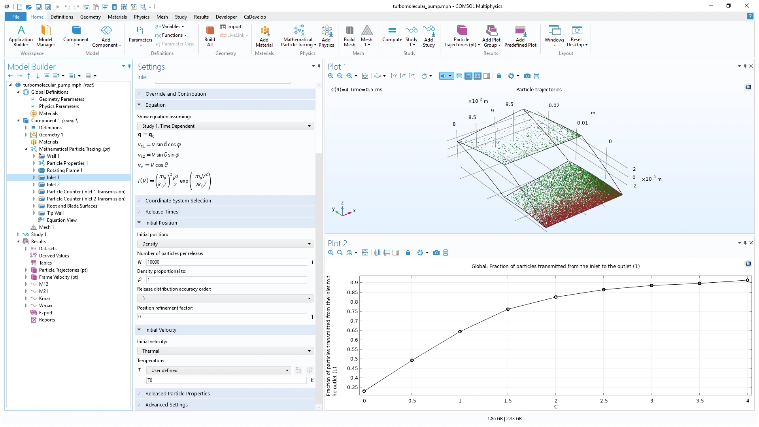Switch Plot 1 to xy view
This screenshot has width=759, height=427.
[x=394, y=76]
